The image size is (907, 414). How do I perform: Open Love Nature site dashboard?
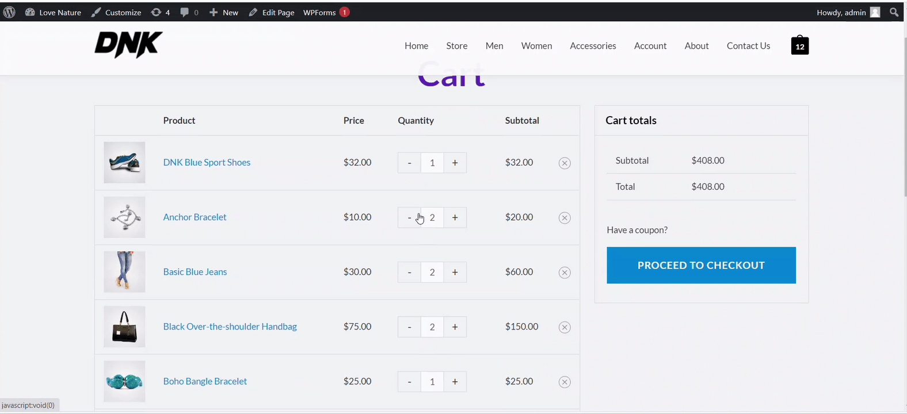[x=53, y=12]
